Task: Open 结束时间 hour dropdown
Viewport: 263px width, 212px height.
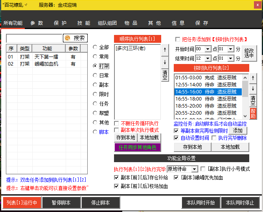Action: pyautogui.click(x=208, y=58)
